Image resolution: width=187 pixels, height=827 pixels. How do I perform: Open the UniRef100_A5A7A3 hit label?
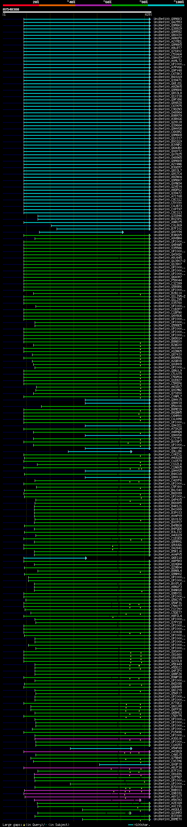(x=168, y=800)
